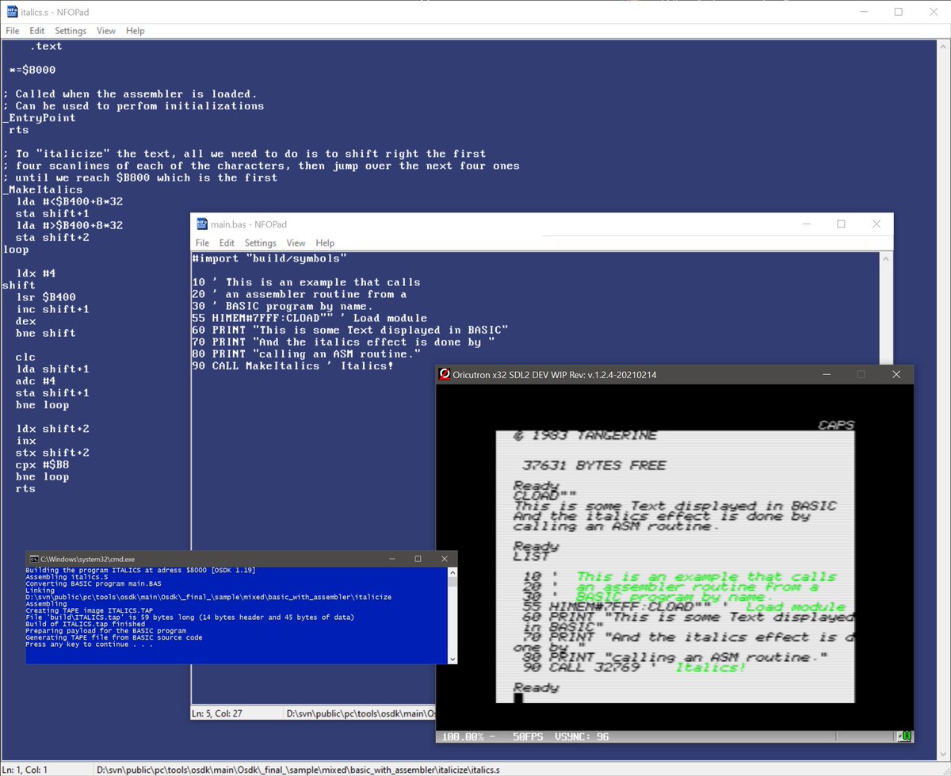The image size is (951, 776).
Task: Click the '*=$8000' line in italics.s
Action: pyautogui.click(x=32, y=70)
